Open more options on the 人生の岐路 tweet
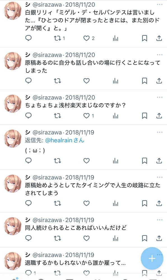 160,177
